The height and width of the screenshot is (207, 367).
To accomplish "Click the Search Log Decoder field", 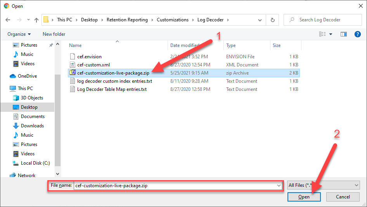I will [326, 20].
